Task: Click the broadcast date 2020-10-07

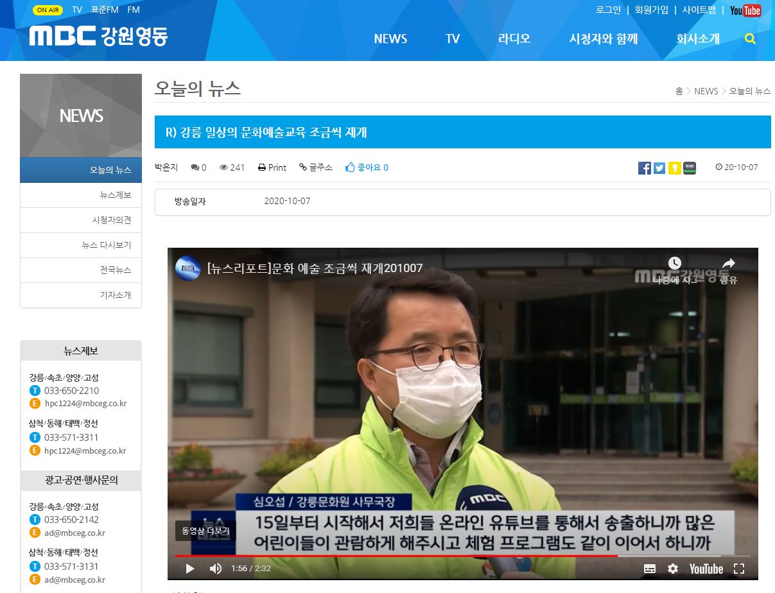Action: click(x=287, y=202)
